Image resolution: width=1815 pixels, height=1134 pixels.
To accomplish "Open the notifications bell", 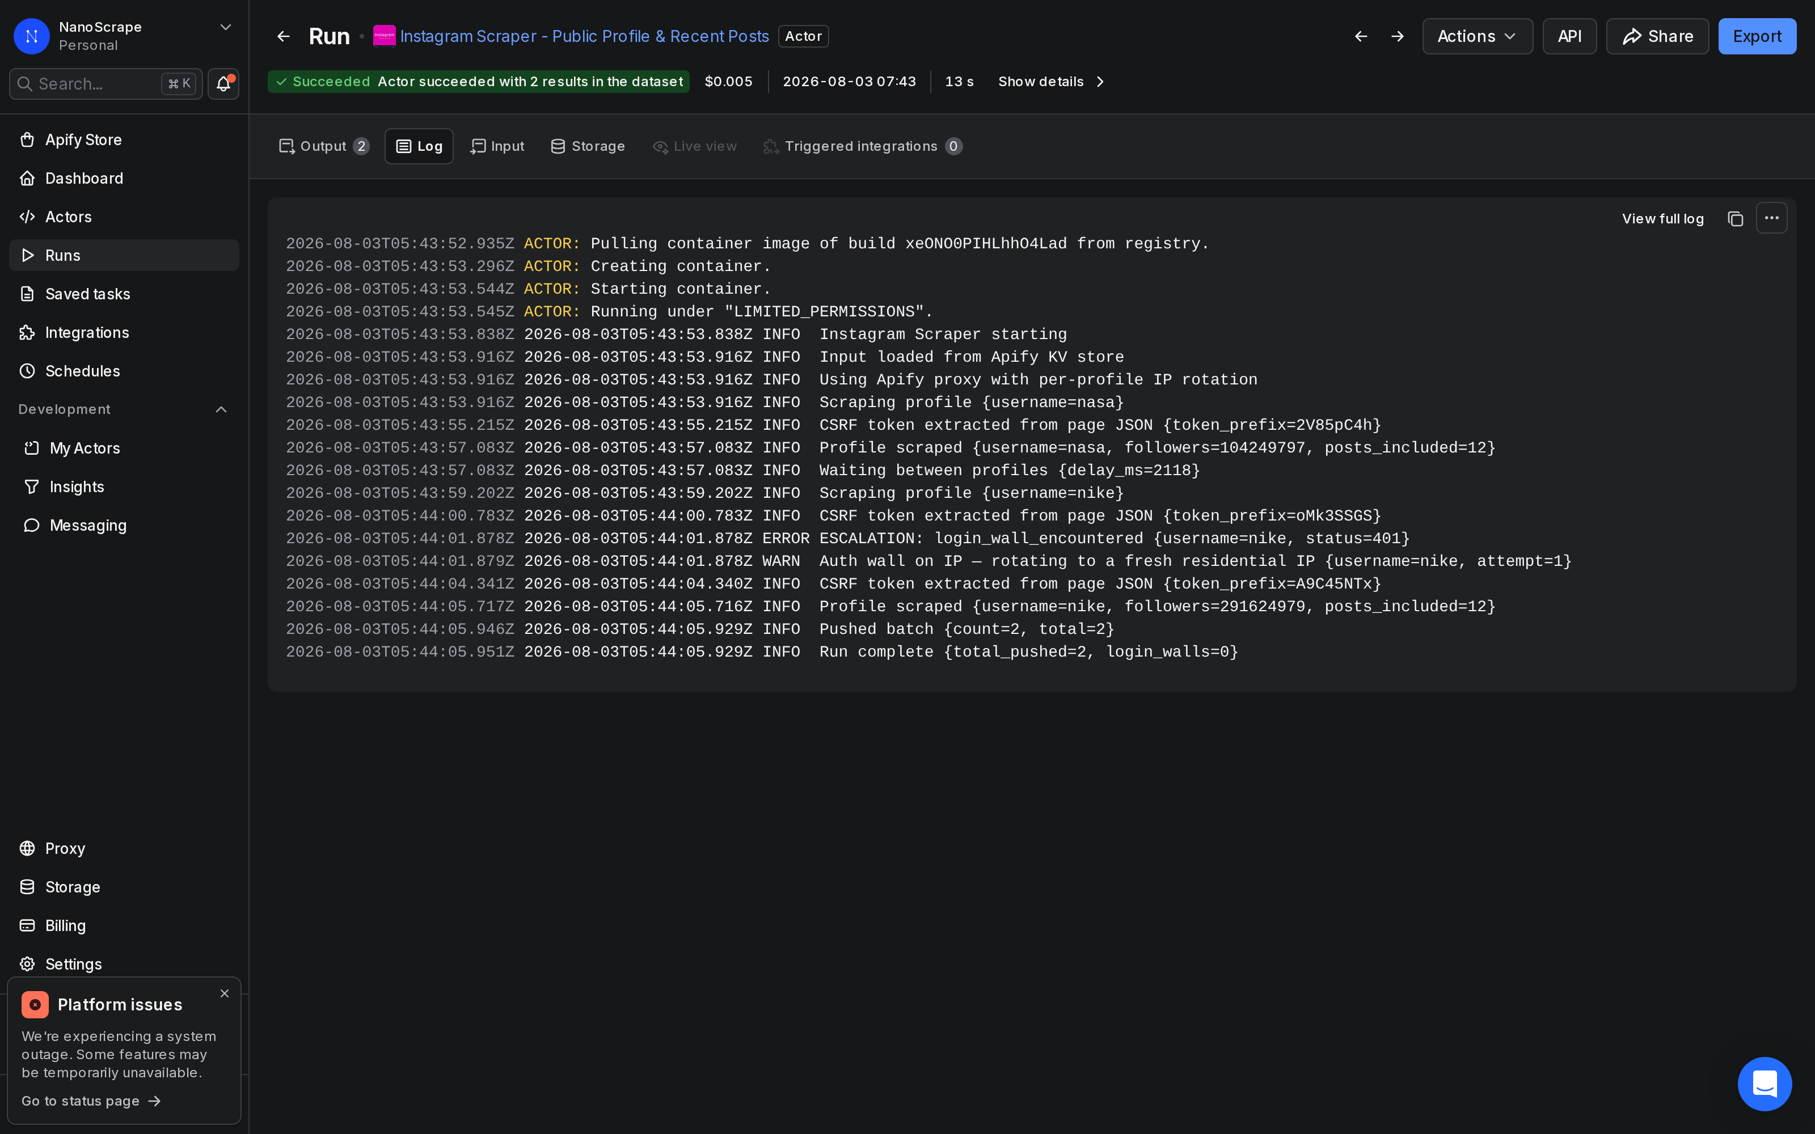I will (x=223, y=84).
